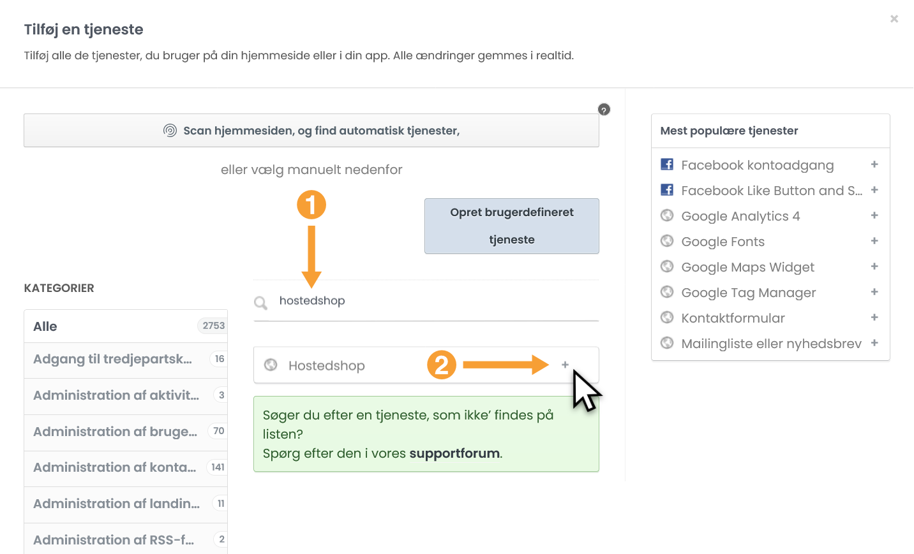Add Google Analytics 4 with plus
914x554 pixels.
(x=874, y=215)
